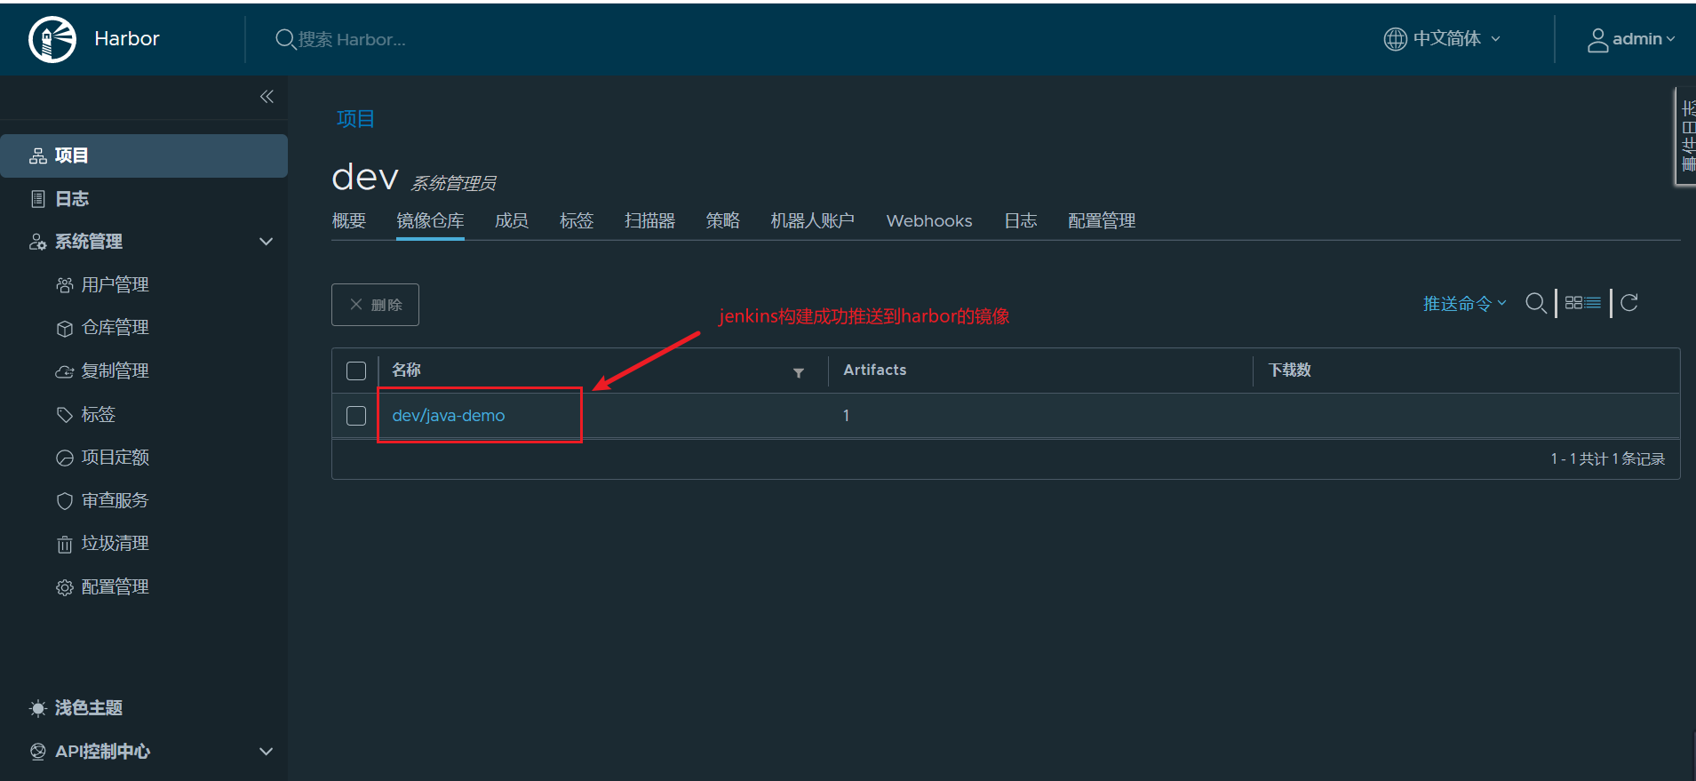Switch to the 成员 tab
Image resolution: width=1696 pixels, height=781 pixels.
click(512, 220)
